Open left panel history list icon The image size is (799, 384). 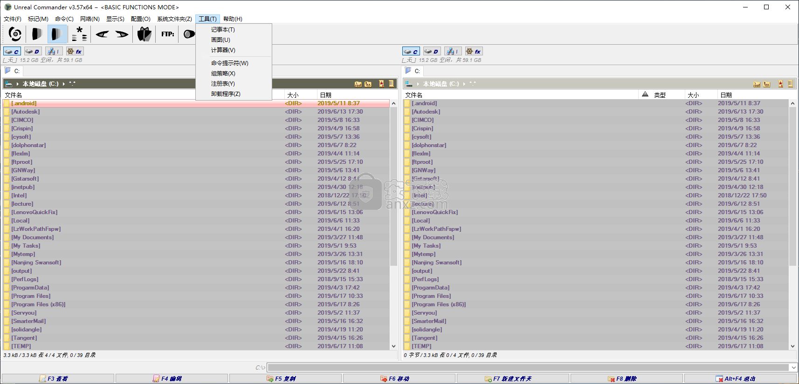pos(392,84)
